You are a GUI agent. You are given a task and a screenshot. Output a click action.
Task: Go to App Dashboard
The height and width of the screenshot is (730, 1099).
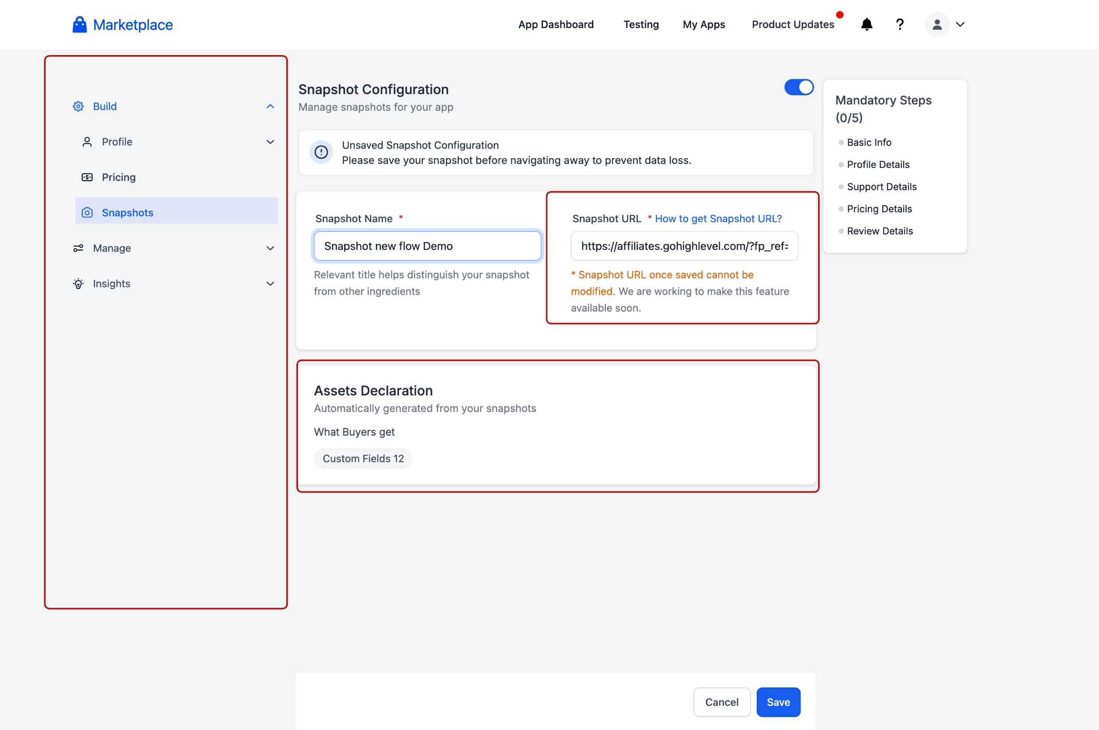[x=556, y=25]
